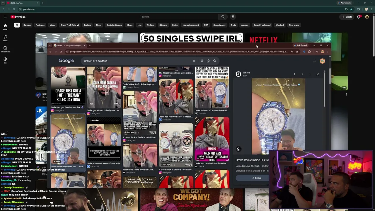Click the Google search box with daytona query
Screen dimensions: 375x211
[x=137, y=61]
